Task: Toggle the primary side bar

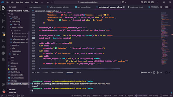Action: 146,2
